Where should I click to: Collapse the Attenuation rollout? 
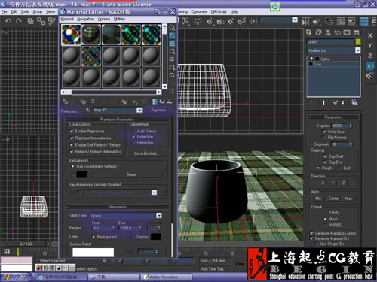[118, 207]
